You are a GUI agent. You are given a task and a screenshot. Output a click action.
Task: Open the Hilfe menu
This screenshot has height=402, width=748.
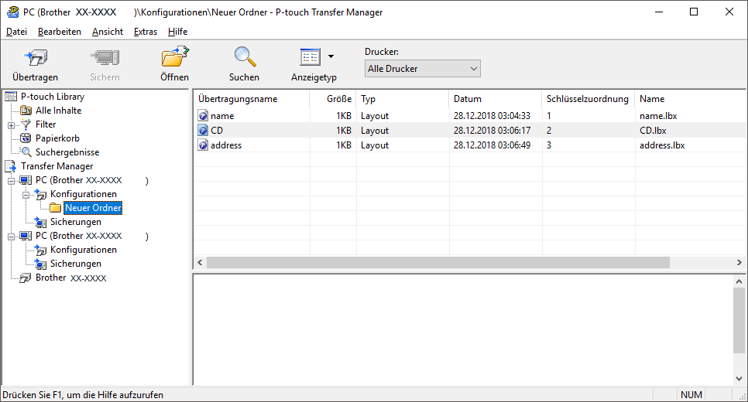177,32
